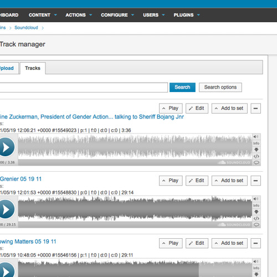Start the Zuckerman track with round play button

pyautogui.click(x=6, y=147)
